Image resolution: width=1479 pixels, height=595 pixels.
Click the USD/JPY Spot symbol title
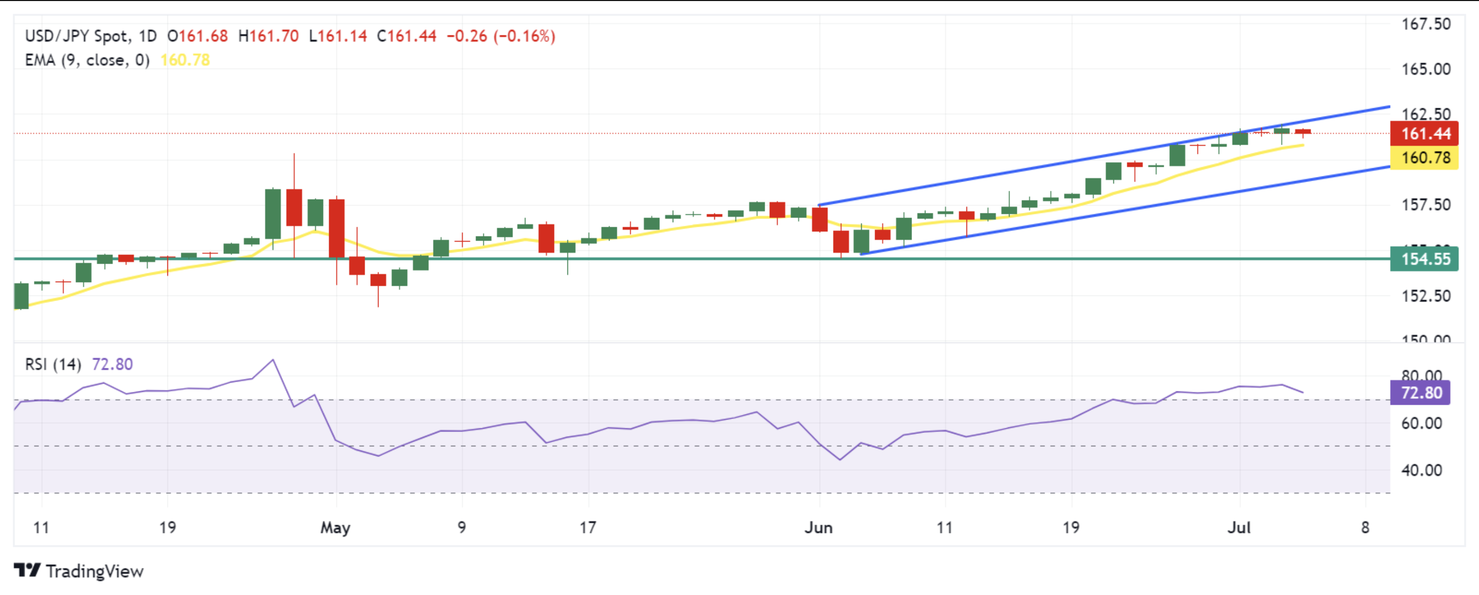point(77,36)
